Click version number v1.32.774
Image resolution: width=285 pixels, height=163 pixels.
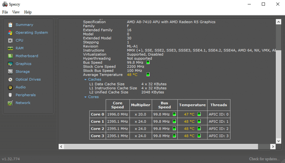click(x=11, y=159)
